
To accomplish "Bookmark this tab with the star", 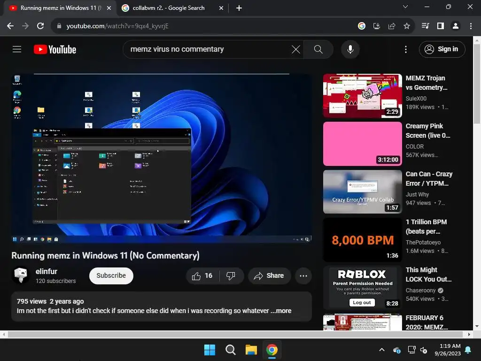I will 407,26.
